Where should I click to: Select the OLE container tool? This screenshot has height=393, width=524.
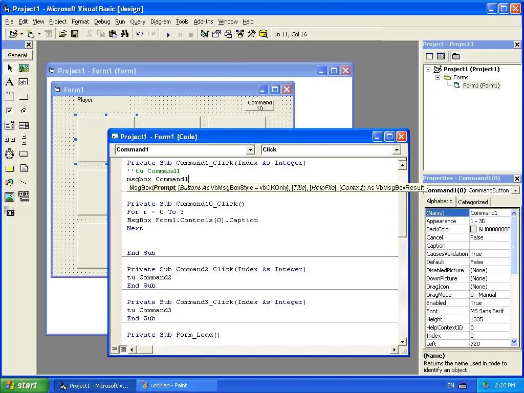[10, 211]
